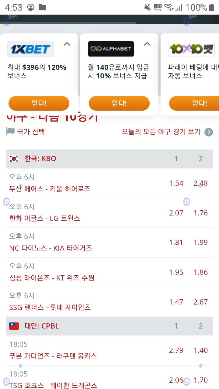Collapse the Alphabet bonus card
Viewport: 219px width, 389px height.
point(147,44)
